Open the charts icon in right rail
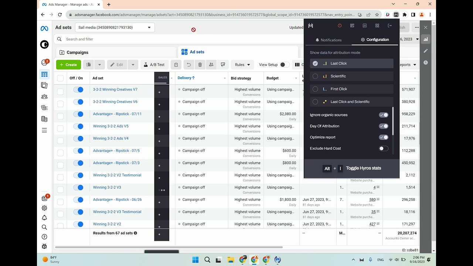 426,39
